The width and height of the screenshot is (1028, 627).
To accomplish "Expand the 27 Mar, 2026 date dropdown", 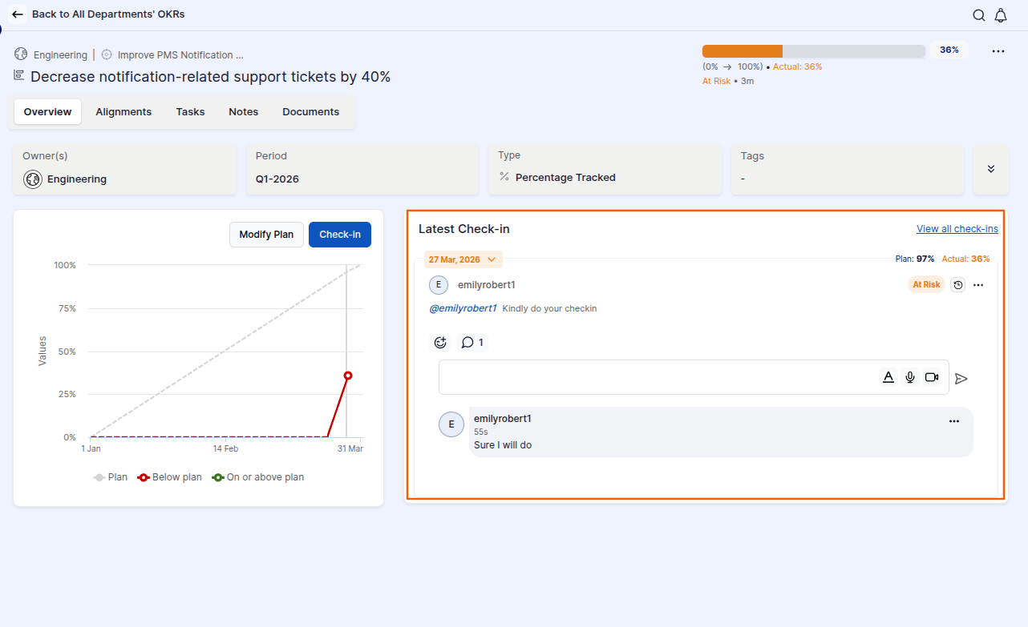I will pos(463,259).
